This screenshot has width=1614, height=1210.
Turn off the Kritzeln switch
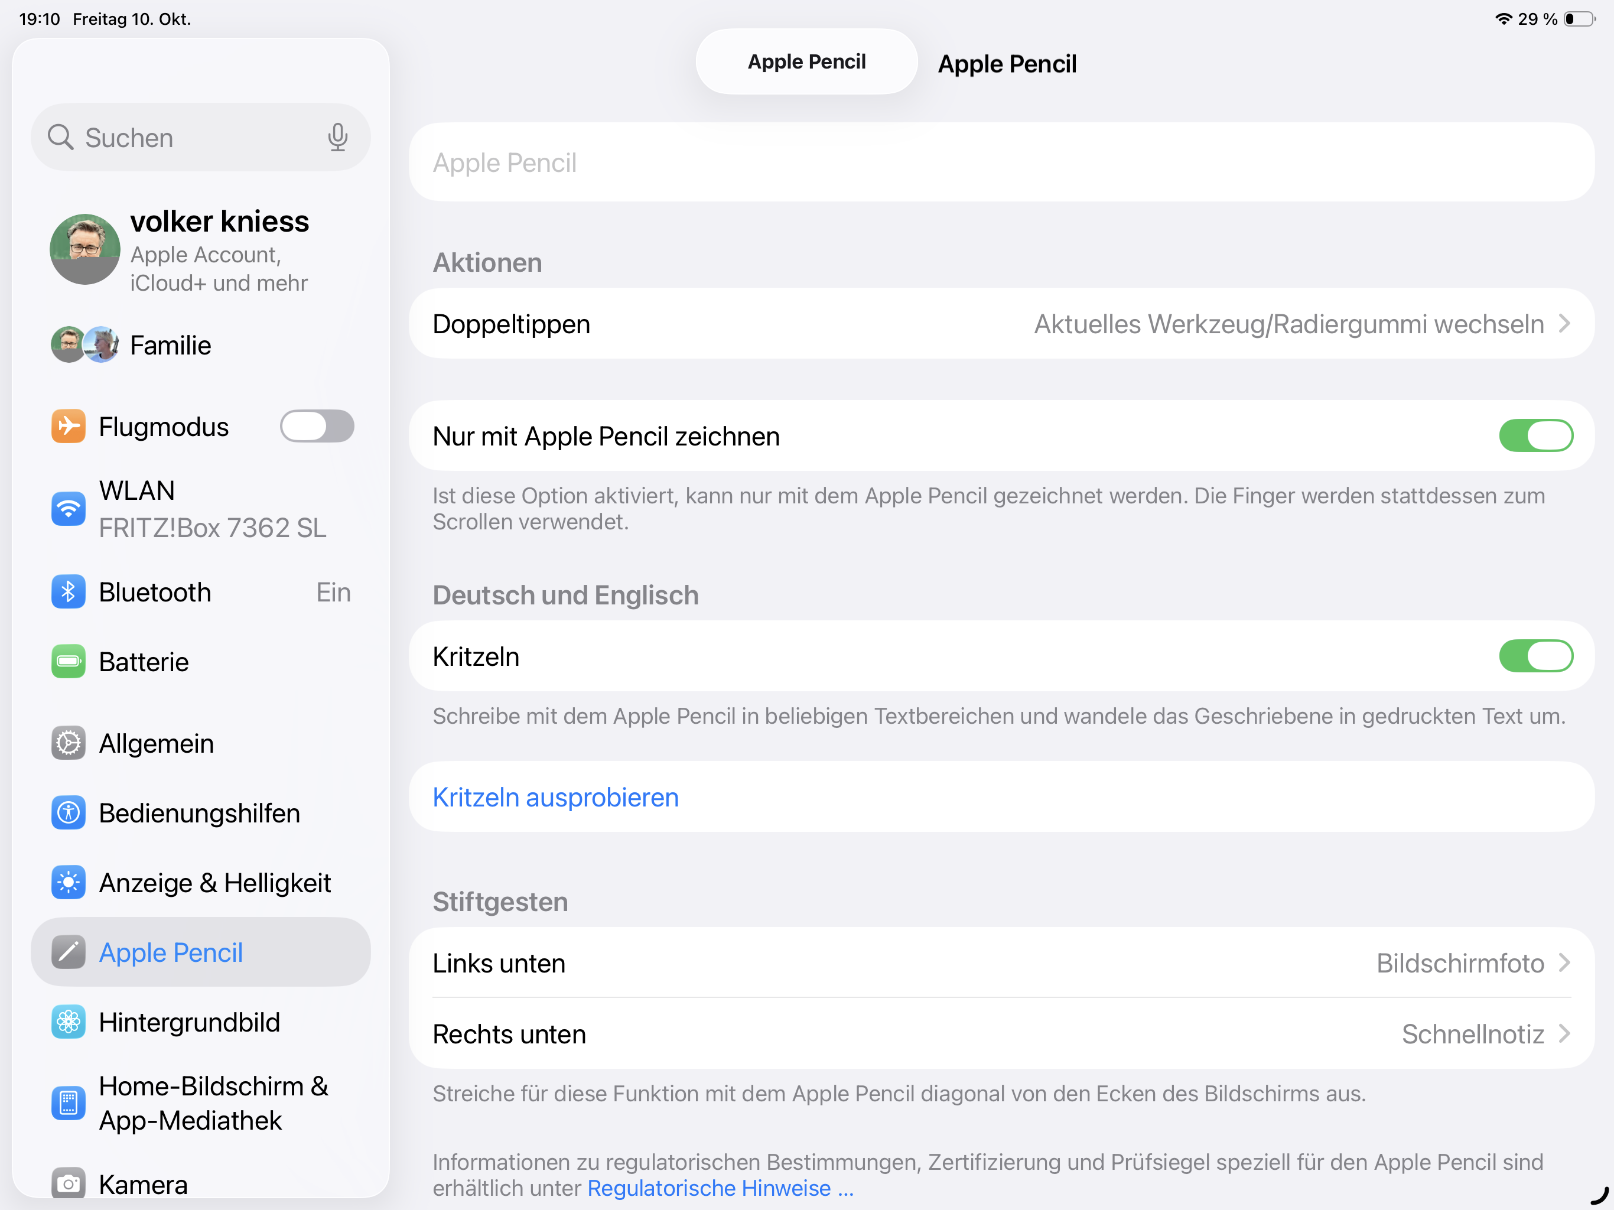(1535, 656)
